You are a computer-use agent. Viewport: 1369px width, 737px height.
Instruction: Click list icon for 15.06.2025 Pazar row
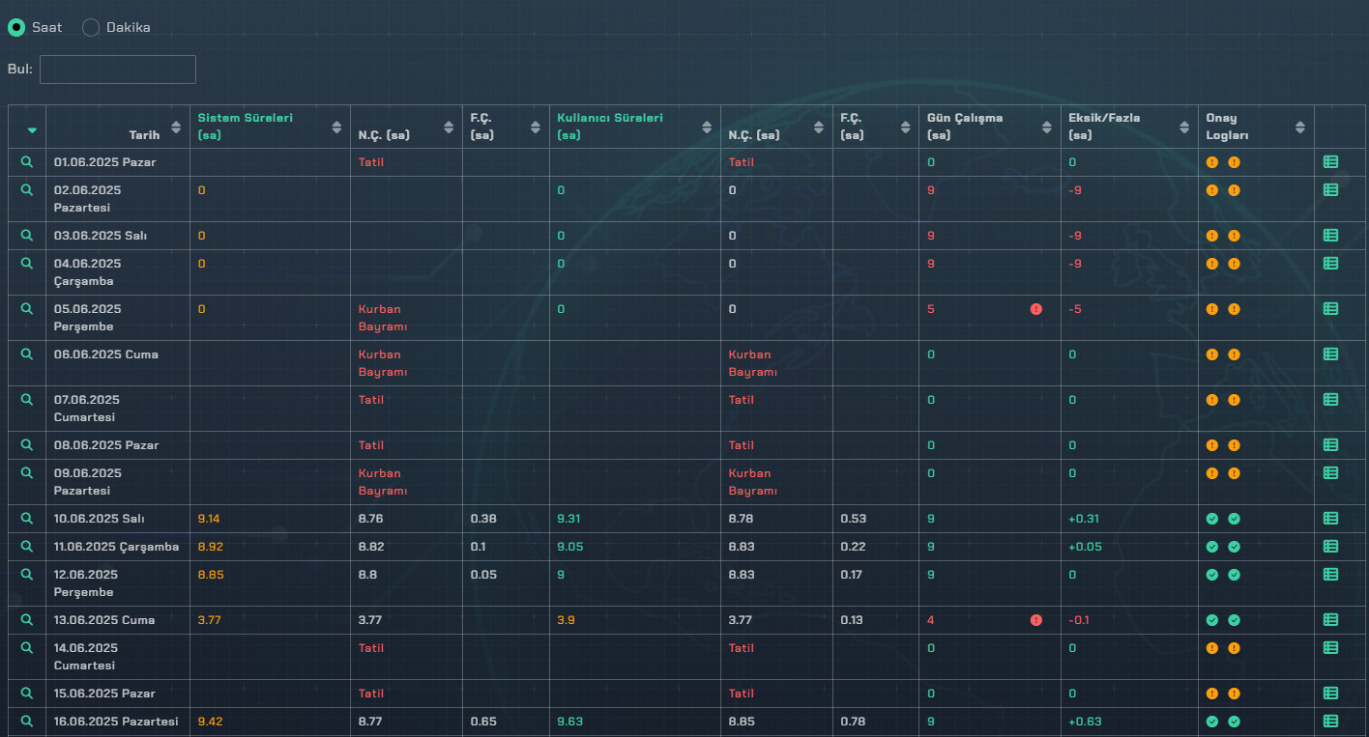(x=1330, y=693)
